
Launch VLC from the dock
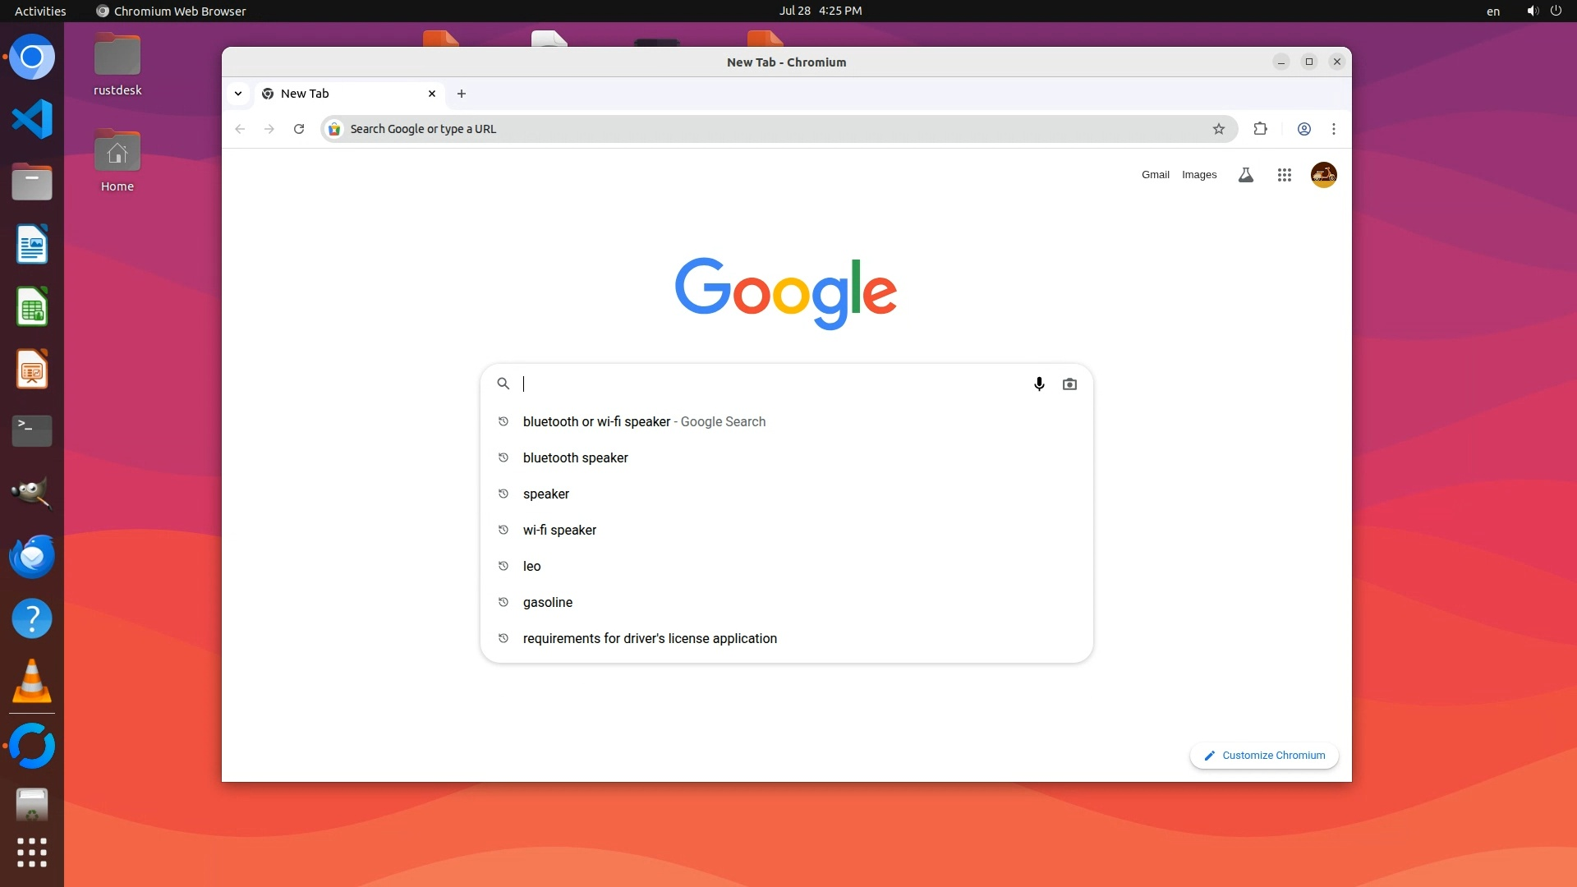(32, 682)
